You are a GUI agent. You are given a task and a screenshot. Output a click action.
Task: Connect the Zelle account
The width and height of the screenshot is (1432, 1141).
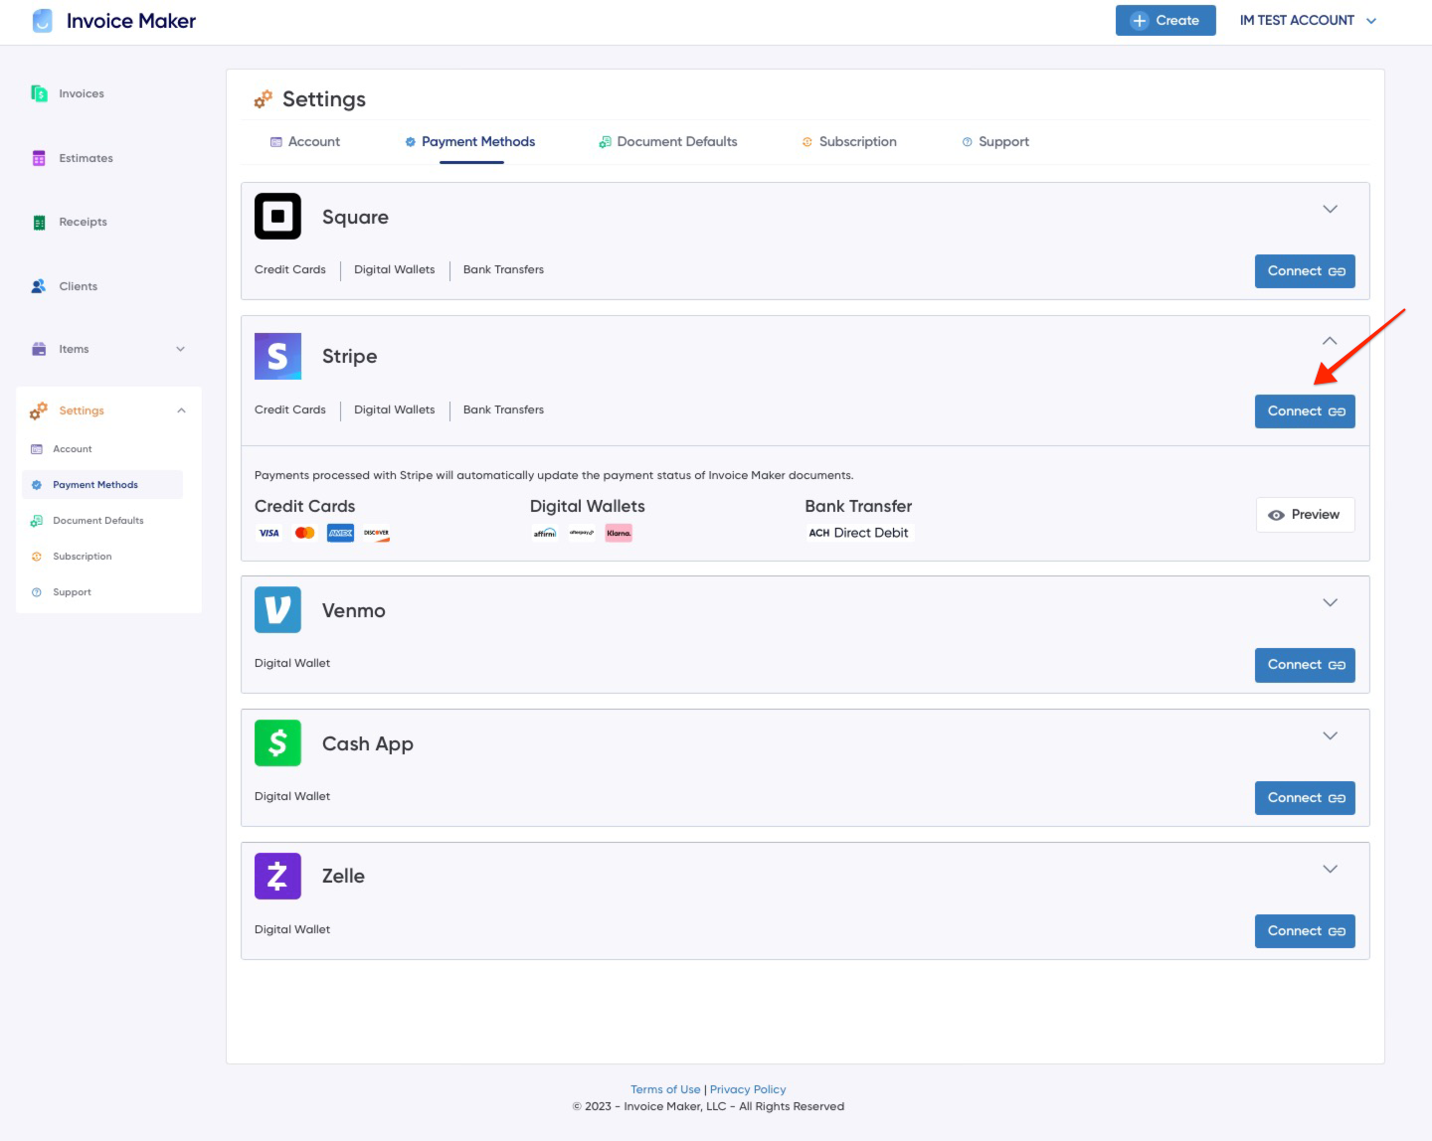1305,931
